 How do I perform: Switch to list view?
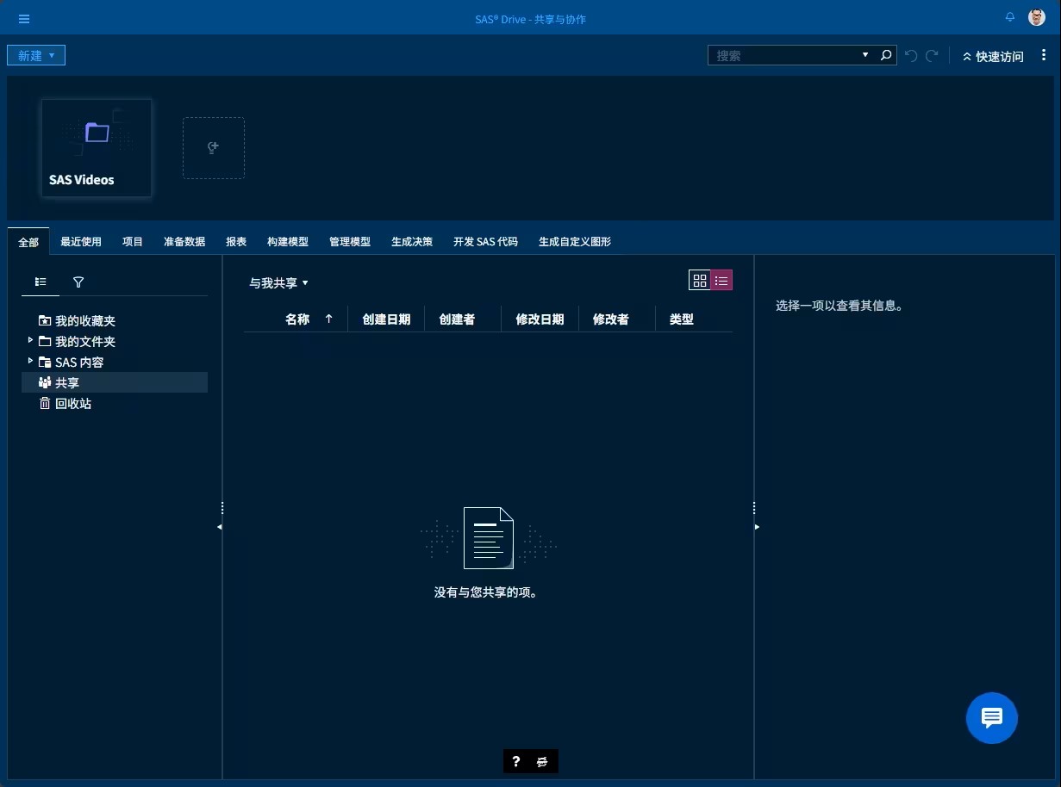721,280
